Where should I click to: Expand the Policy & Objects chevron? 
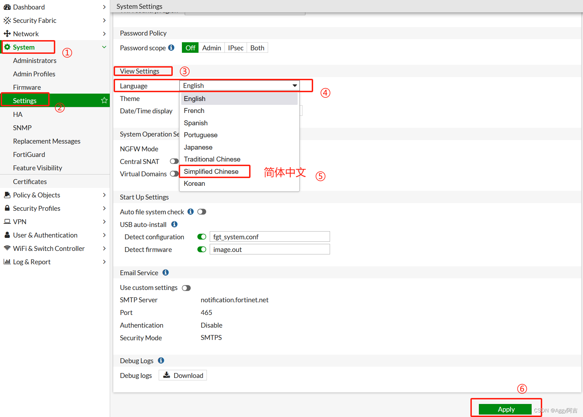coord(104,195)
